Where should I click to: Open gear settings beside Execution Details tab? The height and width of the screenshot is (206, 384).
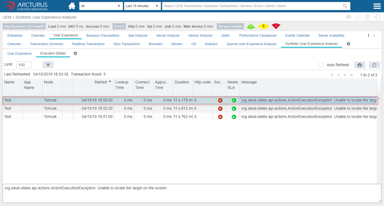click(x=75, y=53)
